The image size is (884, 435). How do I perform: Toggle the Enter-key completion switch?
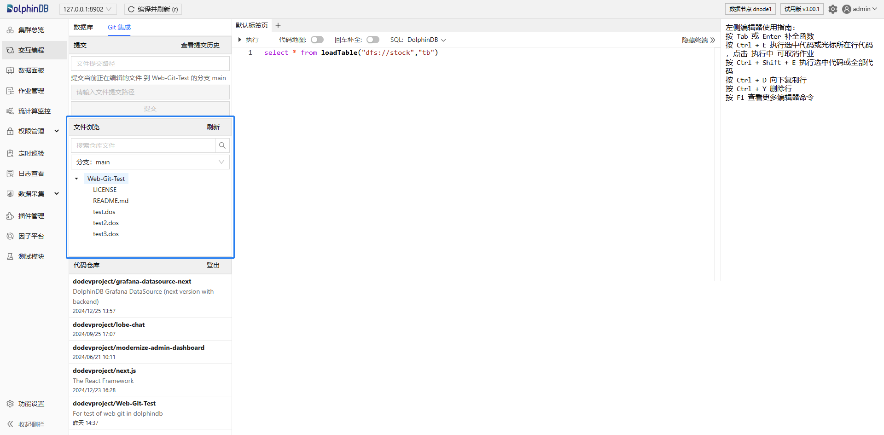[x=372, y=40]
